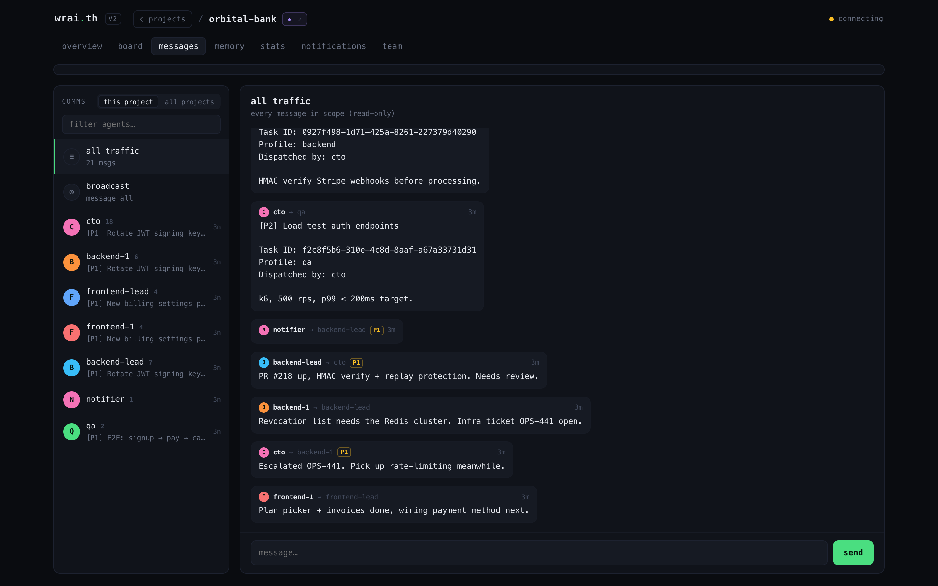Click frontend-1 avatar on Plan picker message
The height and width of the screenshot is (586, 938).
(263, 497)
